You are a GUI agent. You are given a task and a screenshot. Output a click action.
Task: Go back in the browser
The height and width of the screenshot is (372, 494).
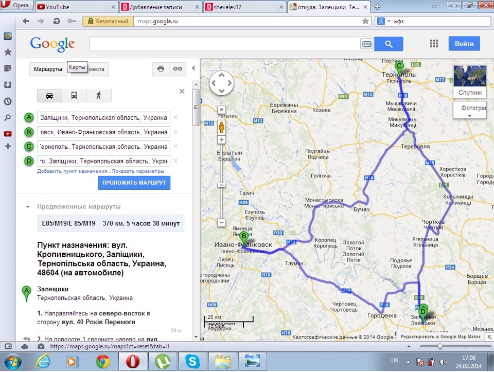[x=26, y=21]
